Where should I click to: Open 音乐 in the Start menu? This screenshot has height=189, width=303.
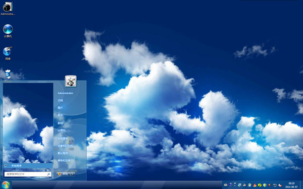tap(60, 115)
